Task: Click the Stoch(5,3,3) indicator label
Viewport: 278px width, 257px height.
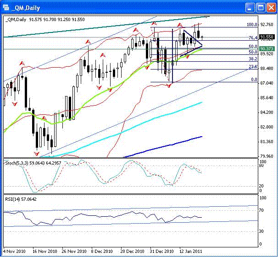Action: coord(33,163)
